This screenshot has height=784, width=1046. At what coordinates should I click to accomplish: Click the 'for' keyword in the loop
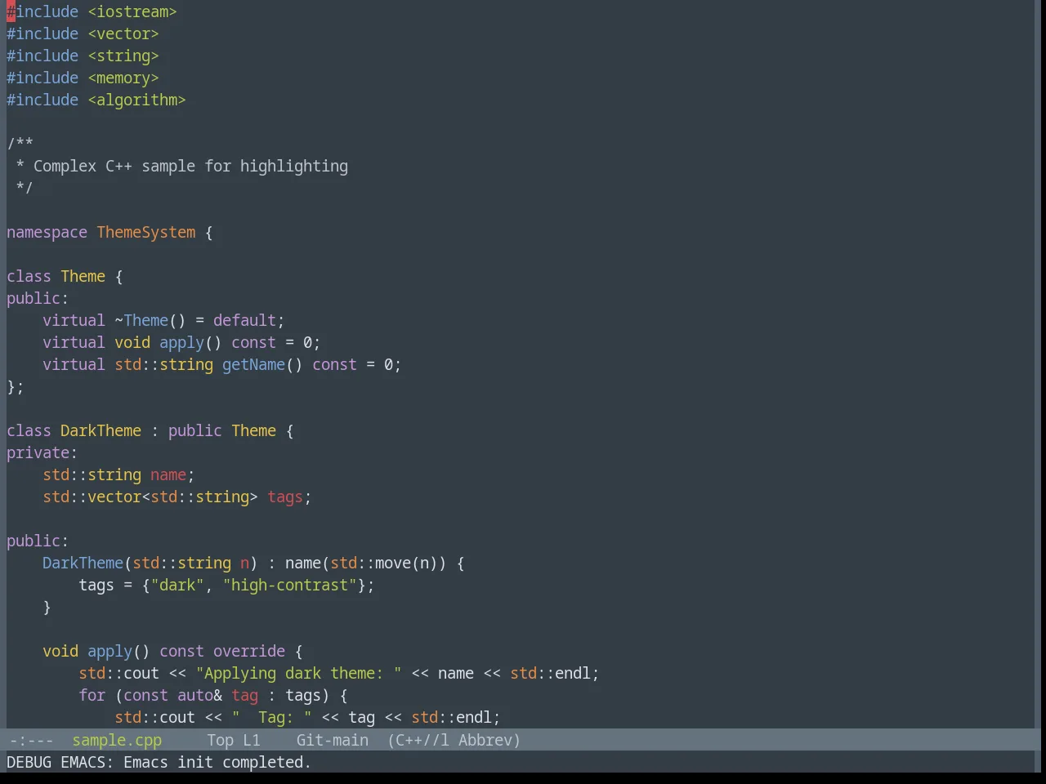pyautogui.click(x=92, y=695)
